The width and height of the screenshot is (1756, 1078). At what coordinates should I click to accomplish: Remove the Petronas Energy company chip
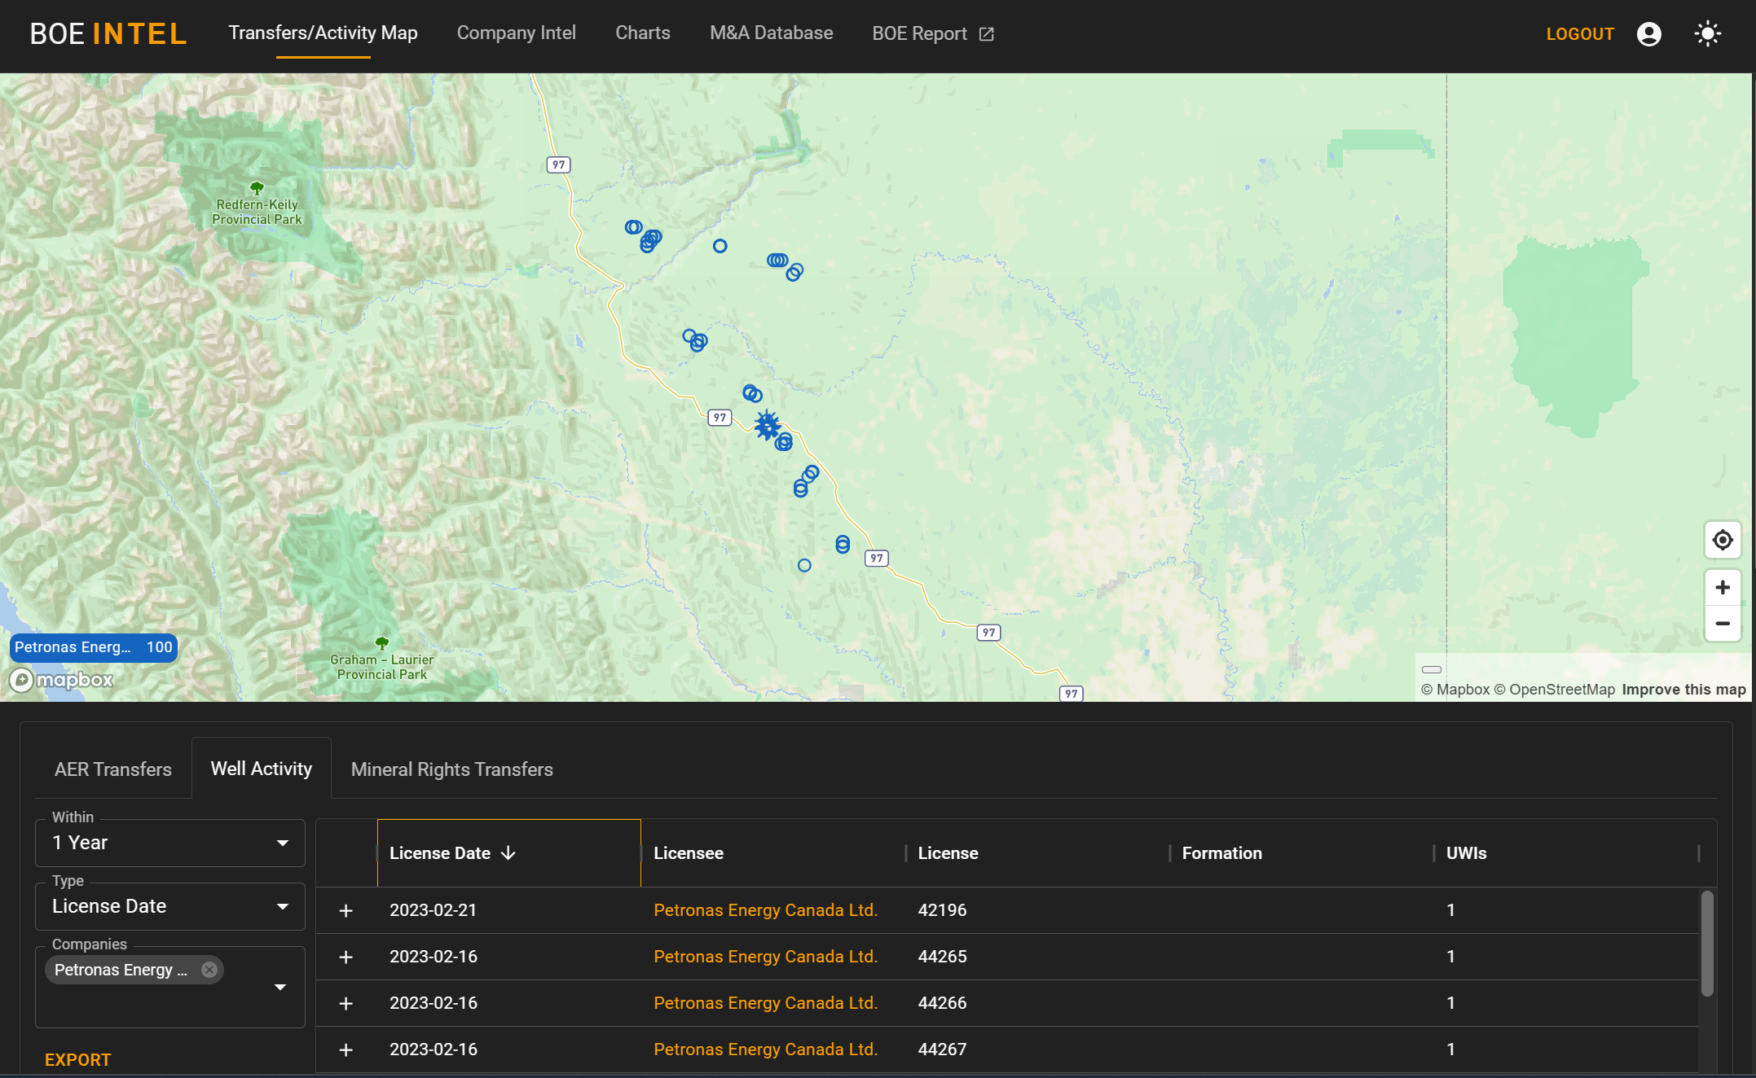point(209,970)
